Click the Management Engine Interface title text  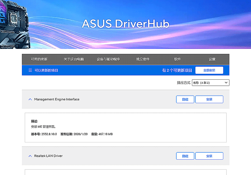coord(57,99)
